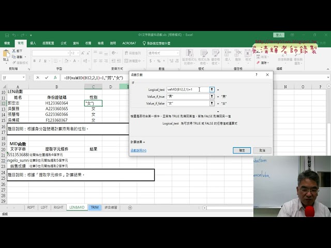Click the text orientation icon
The height and width of the screenshot is (248, 331).
click(x=114, y=53)
